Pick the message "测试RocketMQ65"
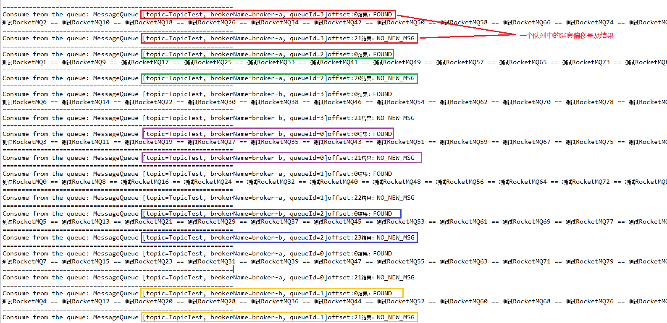This screenshot has height=323, width=667. [523, 62]
